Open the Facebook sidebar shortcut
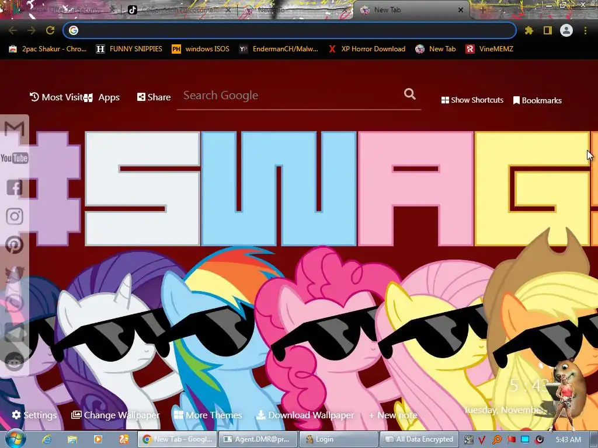The width and height of the screenshot is (598, 448). click(15, 187)
